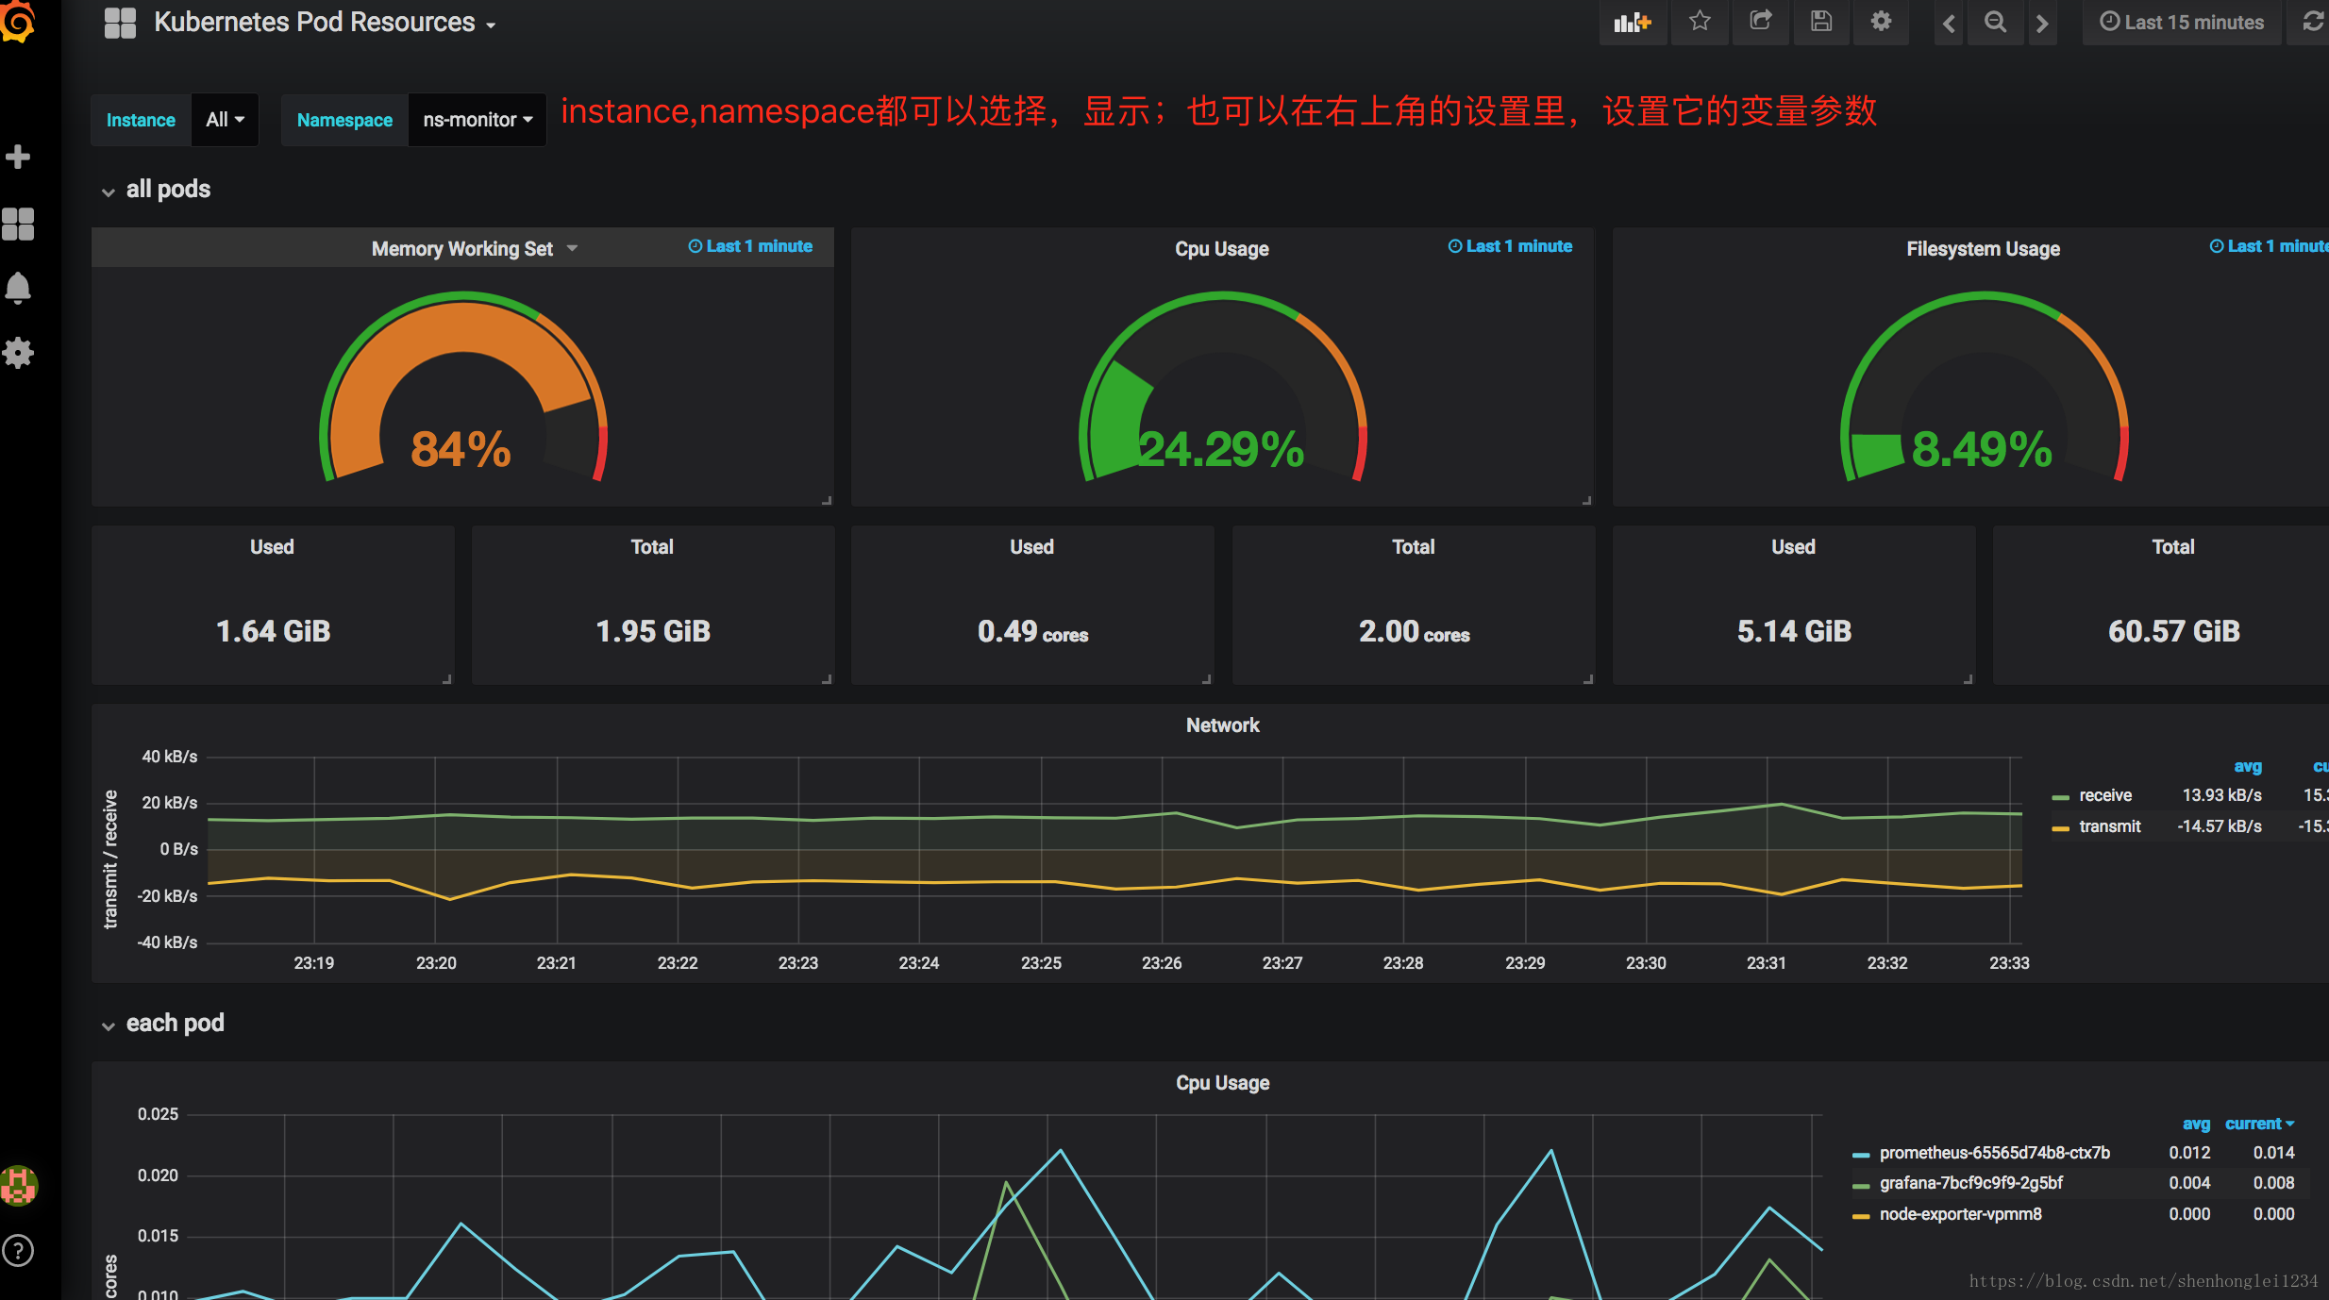Click the zoom/search magnifier icon

coord(1995,21)
